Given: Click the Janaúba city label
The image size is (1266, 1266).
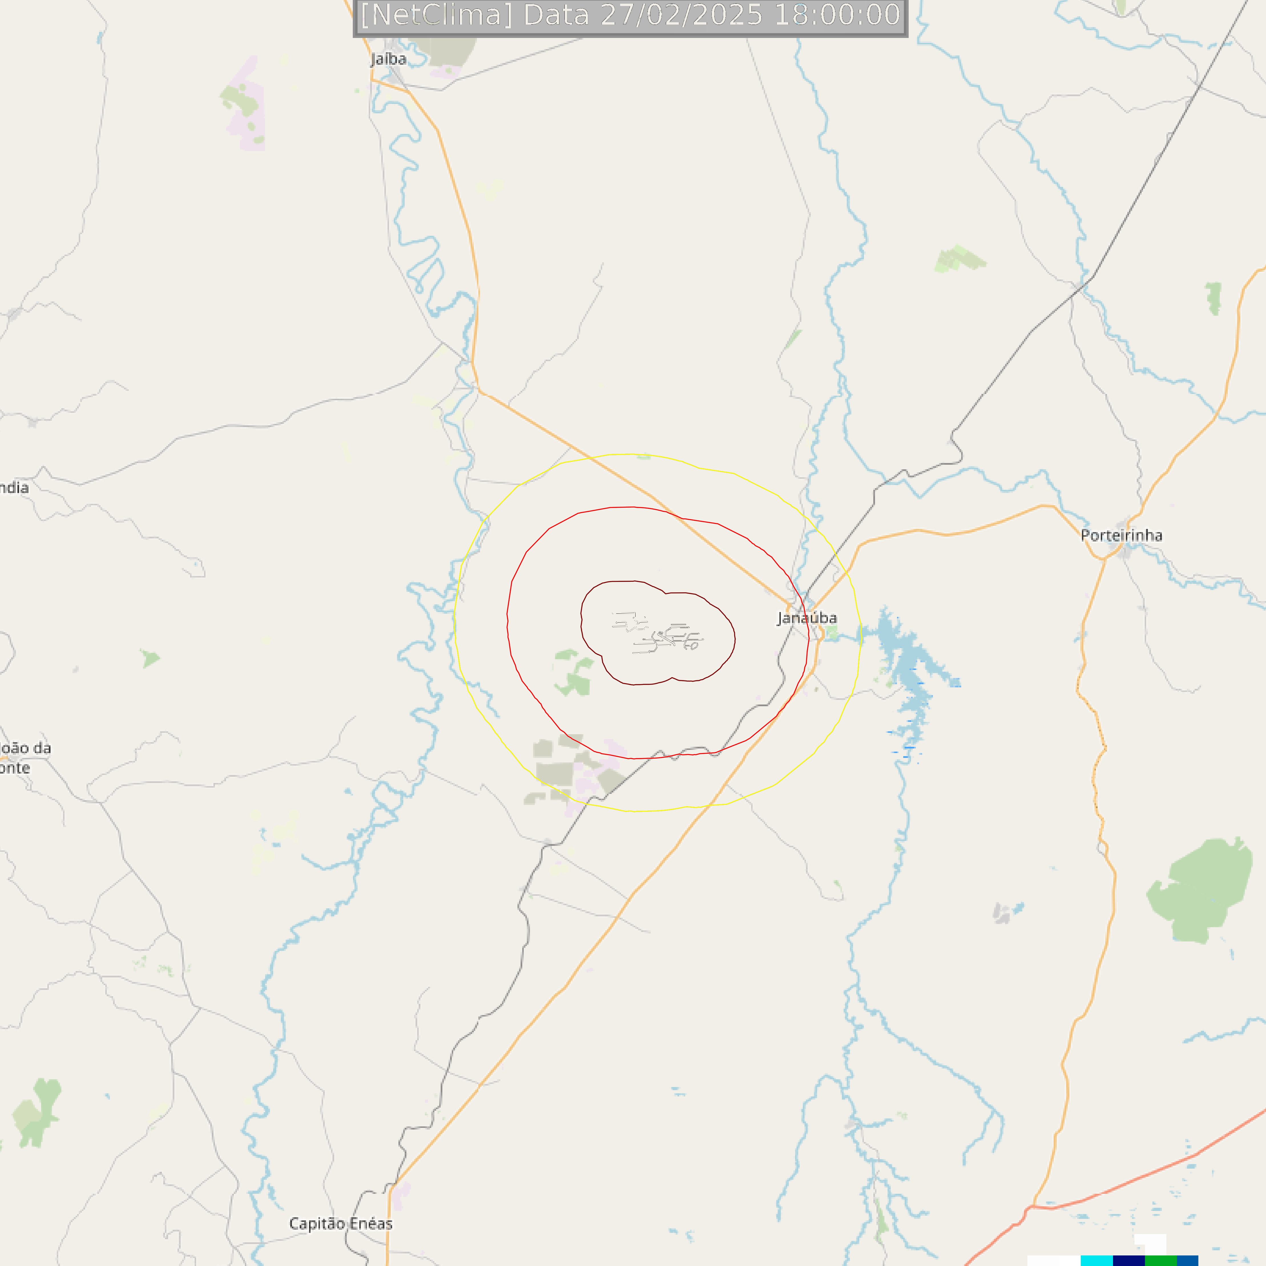Looking at the screenshot, I should (x=807, y=618).
